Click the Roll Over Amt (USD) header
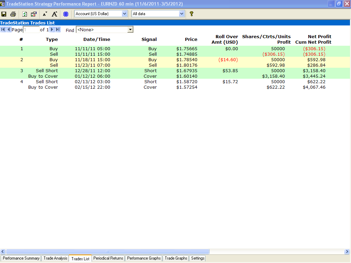 pyautogui.click(x=225, y=39)
